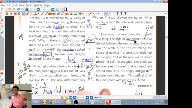Select the Rectangle shape tool
Image resolution: width=192 pixels, height=108 pixels.
(x=50, y=14)
